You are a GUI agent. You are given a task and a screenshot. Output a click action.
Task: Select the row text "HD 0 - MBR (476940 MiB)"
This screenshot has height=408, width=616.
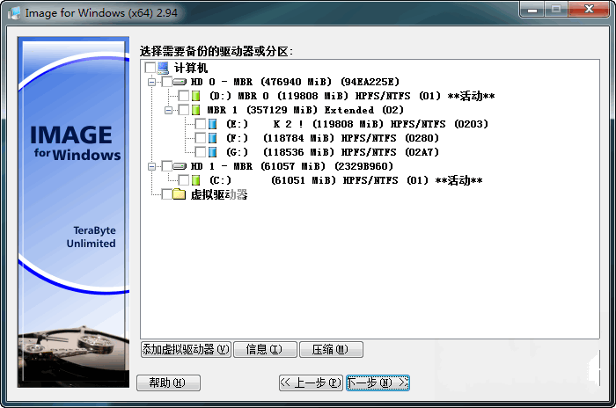coord(295,82)
